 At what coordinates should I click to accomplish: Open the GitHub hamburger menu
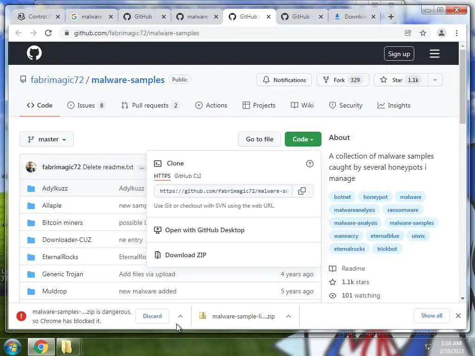pyautogui.click(x=434, y=54)
